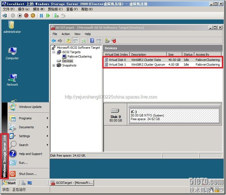This screenshot has width=226, height=195.
Task: Click Server Manager quick launch icon
Action: tap(24, 183)
